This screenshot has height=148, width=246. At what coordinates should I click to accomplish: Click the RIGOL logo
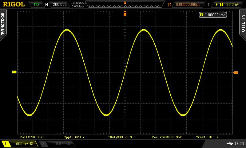click(14, 4)
